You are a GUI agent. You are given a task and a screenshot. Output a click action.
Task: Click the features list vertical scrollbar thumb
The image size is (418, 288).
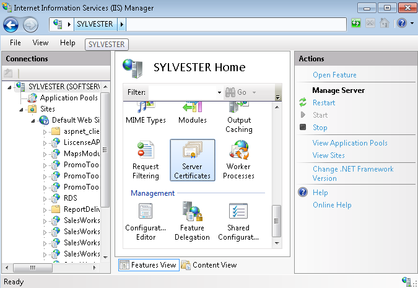pyautogui.click(x=276, y=220)
